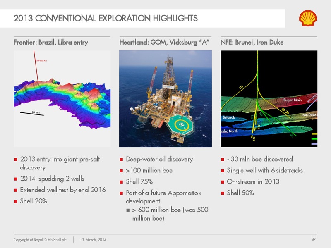The height and width of the screenshot is (248, 331).
Task: Click the slide title '2013 Conventional Exploration Highlights'
Action: click(106, 18)
